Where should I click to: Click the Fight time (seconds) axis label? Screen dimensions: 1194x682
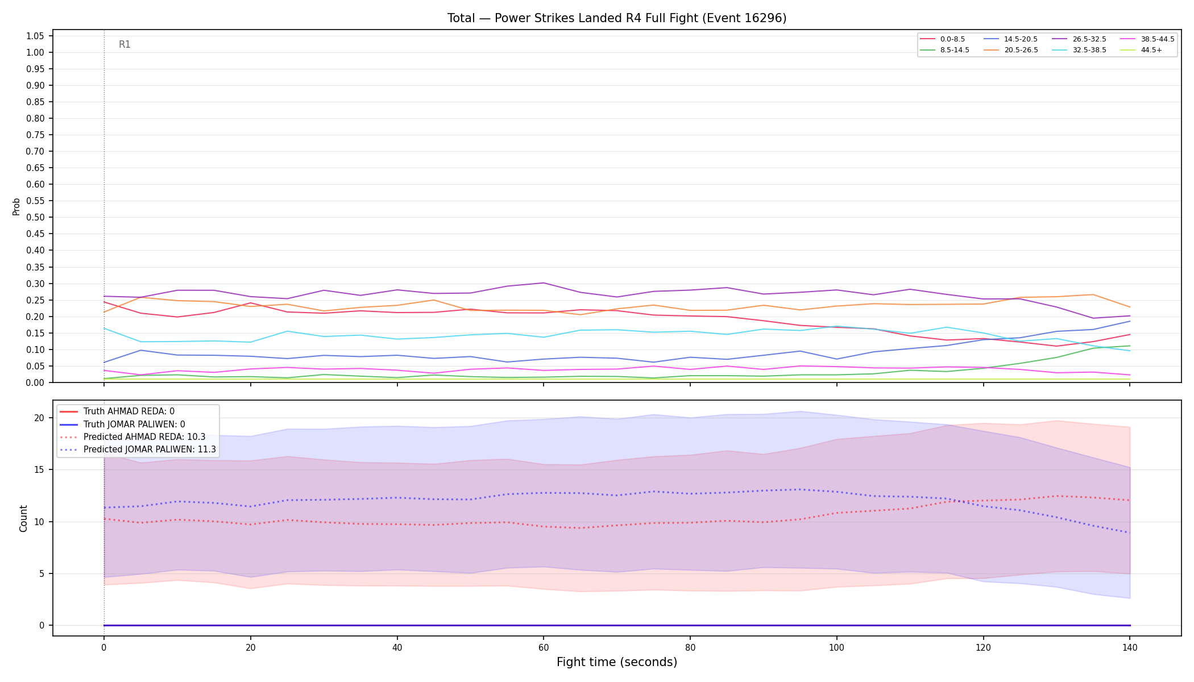pyautogui.click(x=617, y=662)
